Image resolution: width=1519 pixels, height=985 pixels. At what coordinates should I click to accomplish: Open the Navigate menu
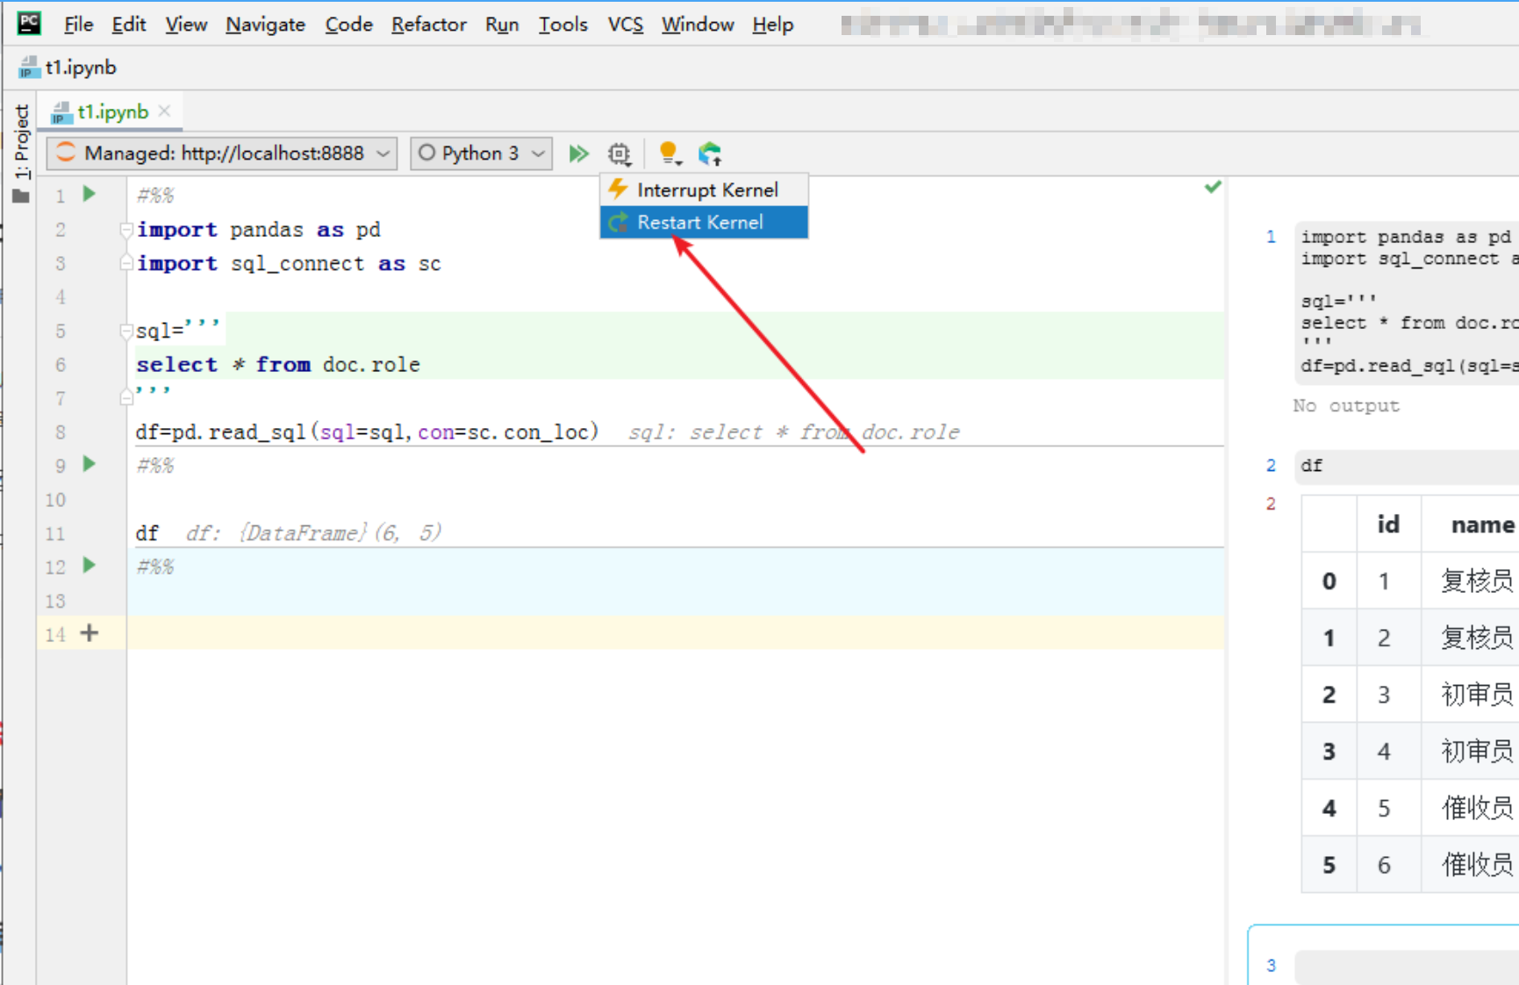265,25
